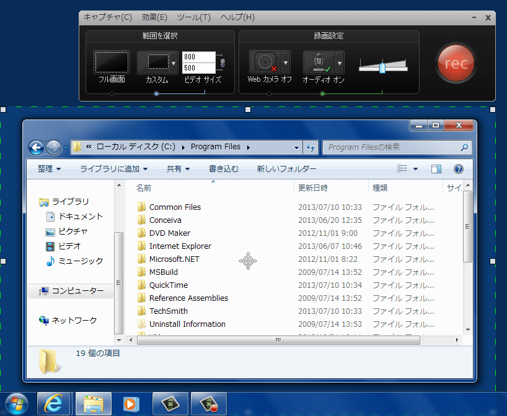Screen dimensions: 507x416
Task: Select the Microsoft.NET folder
Action: click(174, 259)
